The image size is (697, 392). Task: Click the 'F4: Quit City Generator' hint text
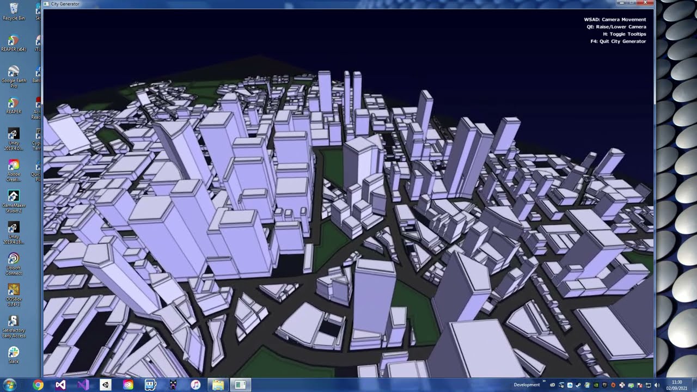[618, 41]
